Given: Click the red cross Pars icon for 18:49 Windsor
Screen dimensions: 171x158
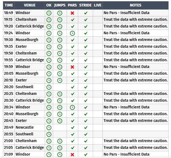Looking at the screenshot, I should pyautogui.click(x=72, y=13).
